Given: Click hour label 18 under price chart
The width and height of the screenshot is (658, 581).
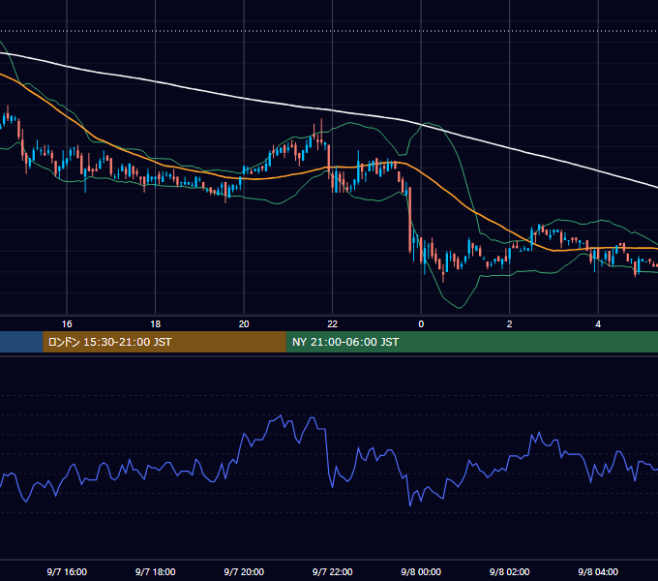Looking at the screenshot, I should point(155,324).
